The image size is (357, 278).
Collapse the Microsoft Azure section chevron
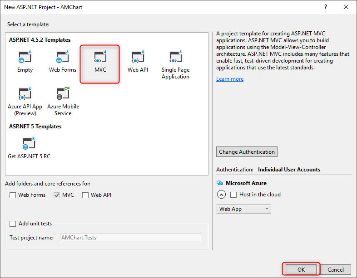221,195
